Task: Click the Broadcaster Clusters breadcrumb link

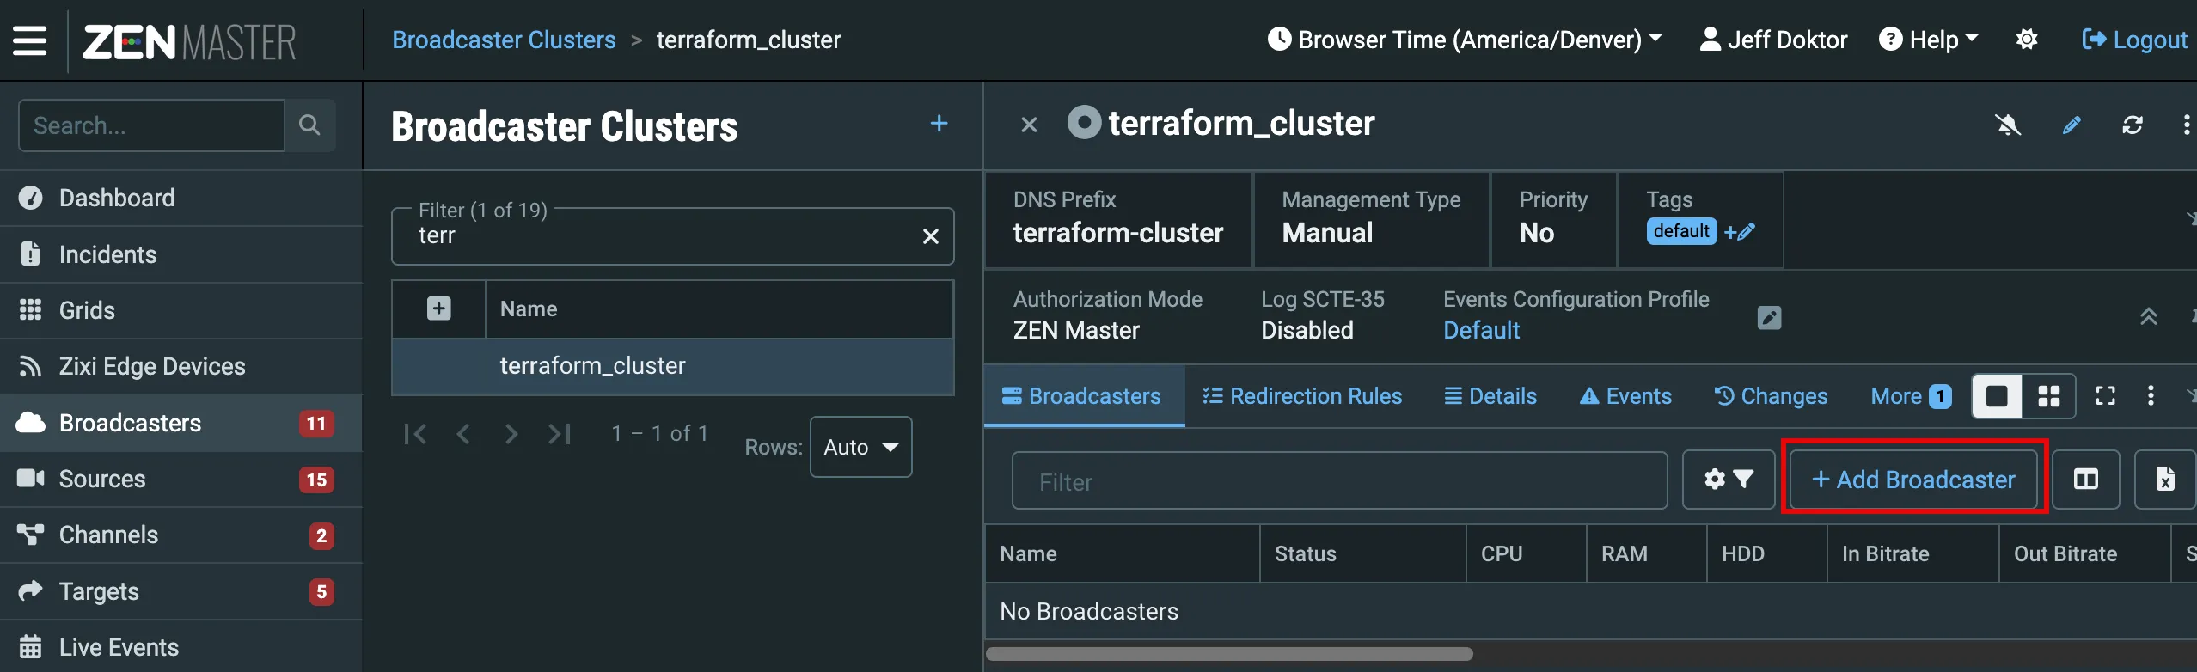Action: 504,40
